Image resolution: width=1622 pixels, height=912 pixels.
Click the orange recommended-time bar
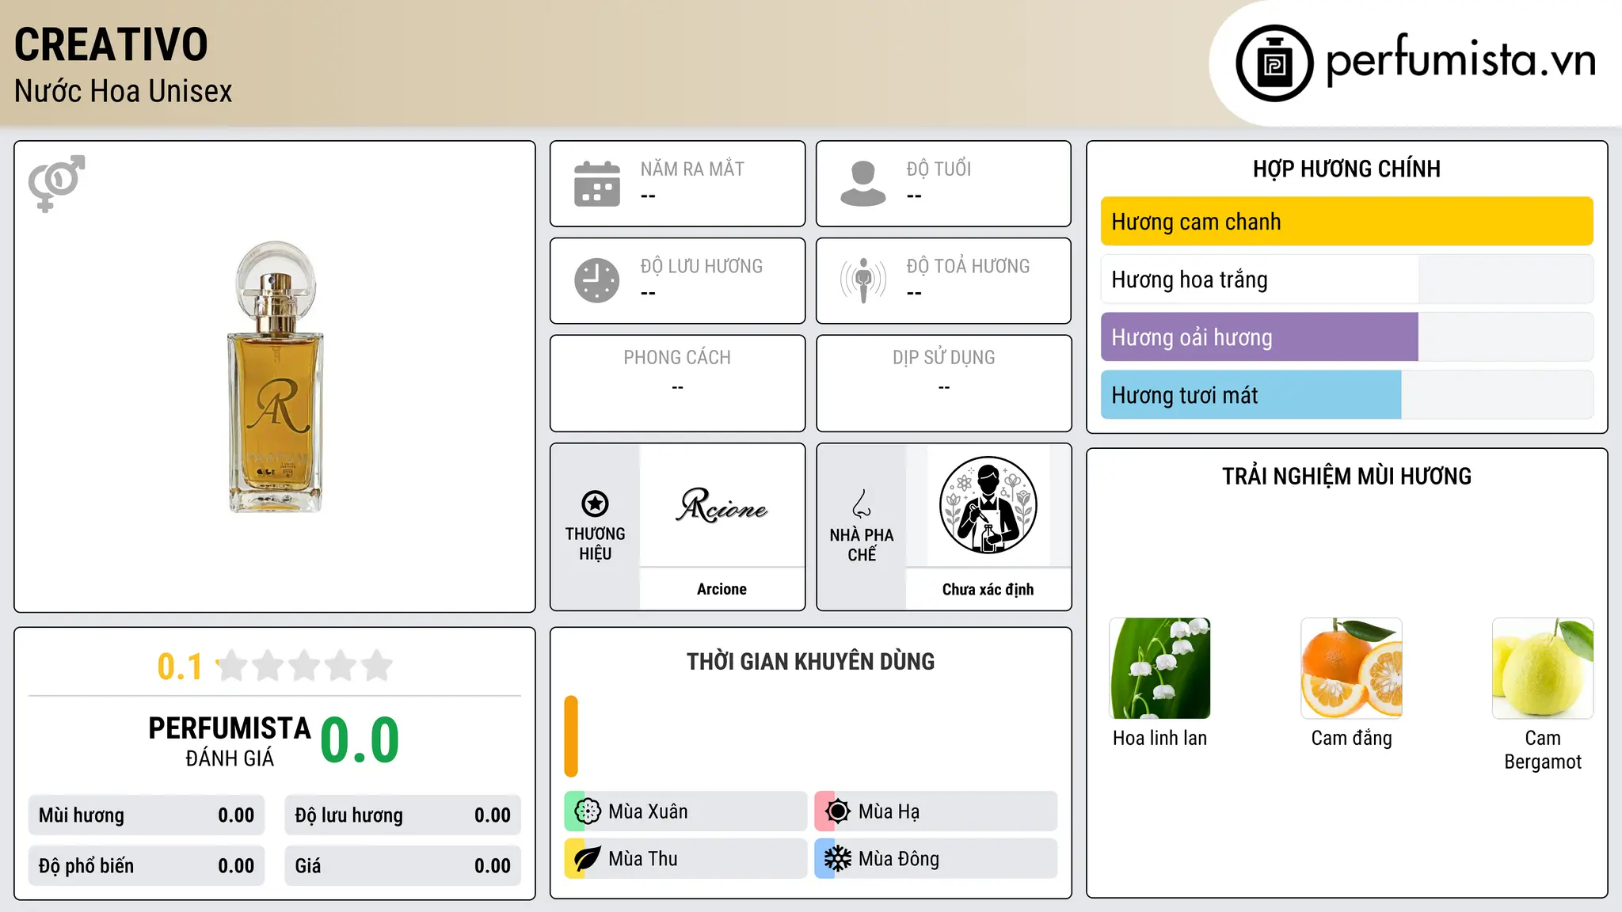click(571, 736)
